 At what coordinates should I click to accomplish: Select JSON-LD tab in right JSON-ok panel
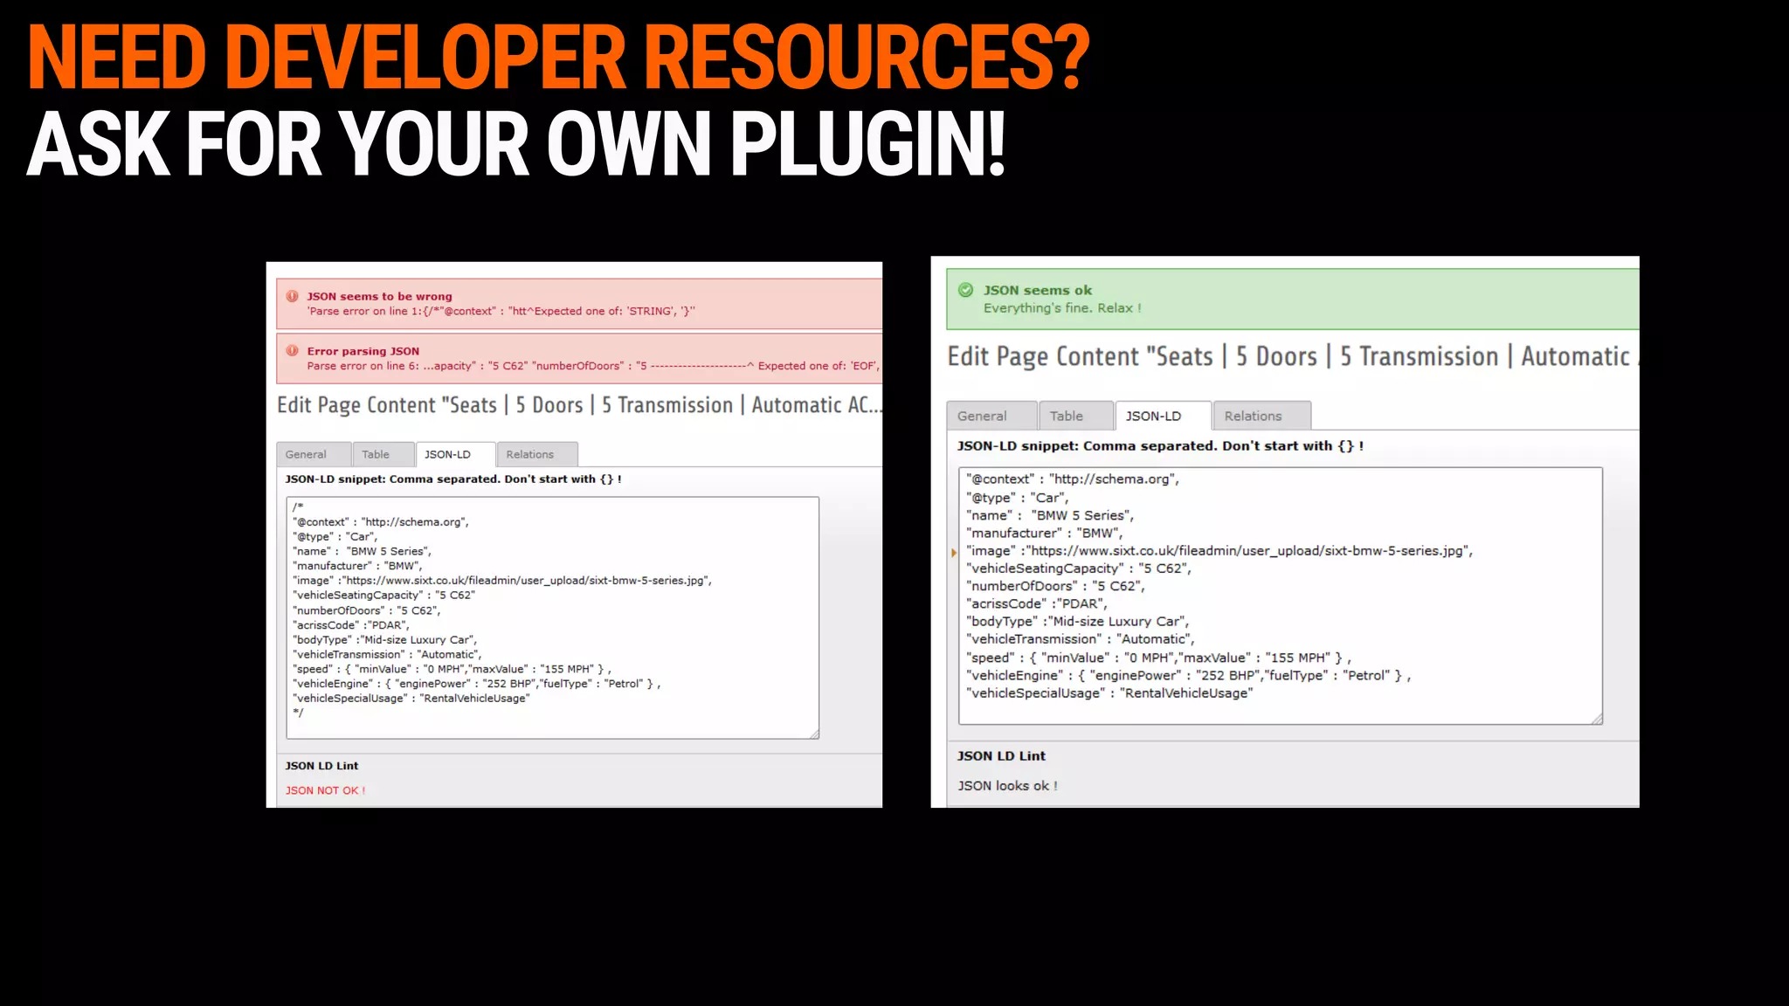click(x=1163, y=416)
